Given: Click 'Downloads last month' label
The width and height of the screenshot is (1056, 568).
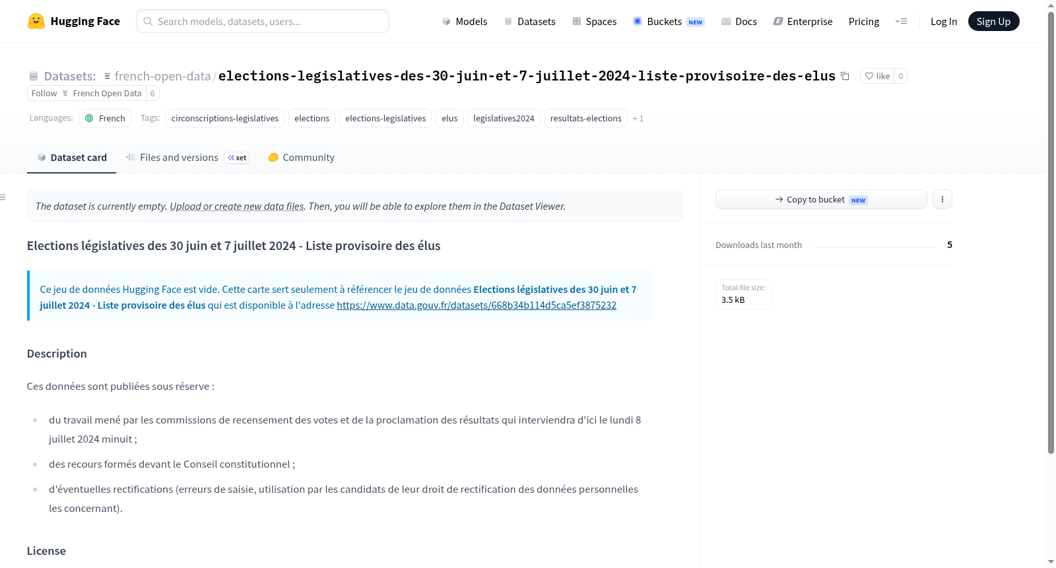Looking at the screenshot, I should (x=758, y=245).
